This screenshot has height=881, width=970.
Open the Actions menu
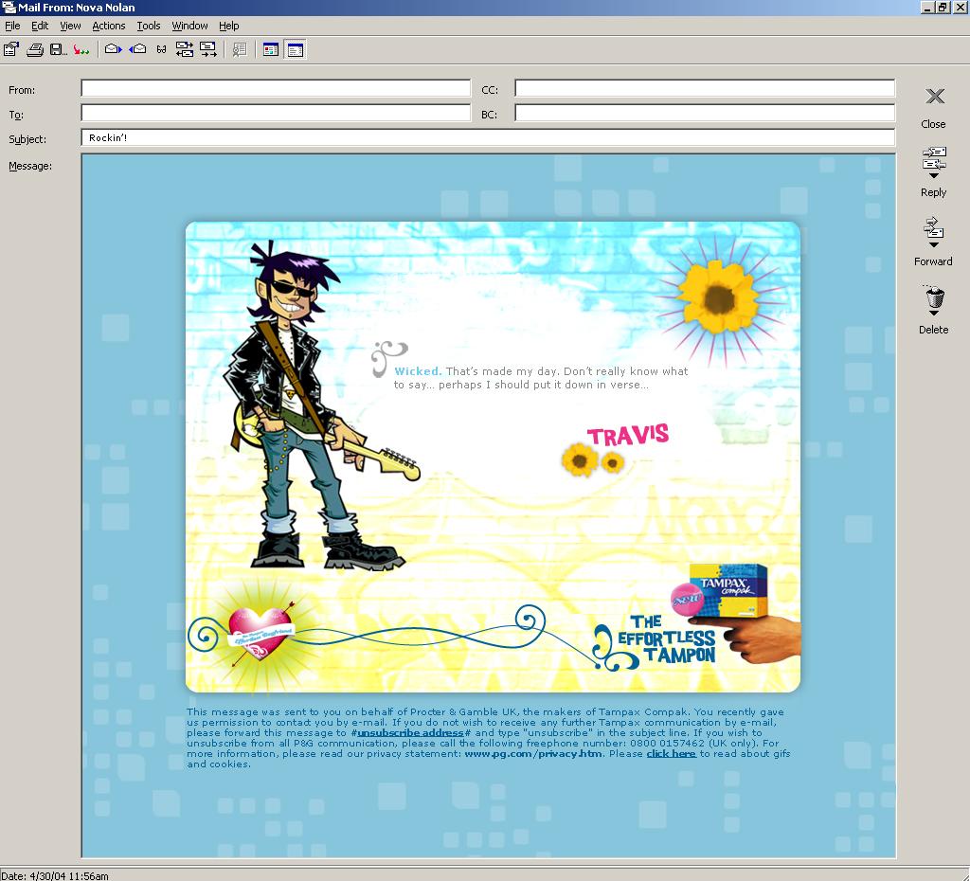(x=108, y=26)
